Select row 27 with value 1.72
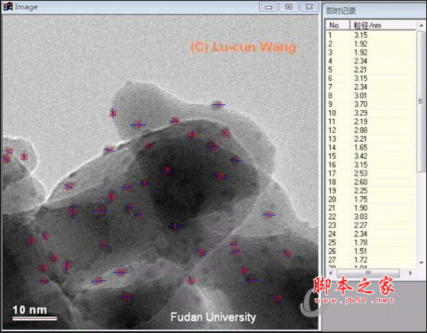The image size is (427, 333). [x=371, y=260]
